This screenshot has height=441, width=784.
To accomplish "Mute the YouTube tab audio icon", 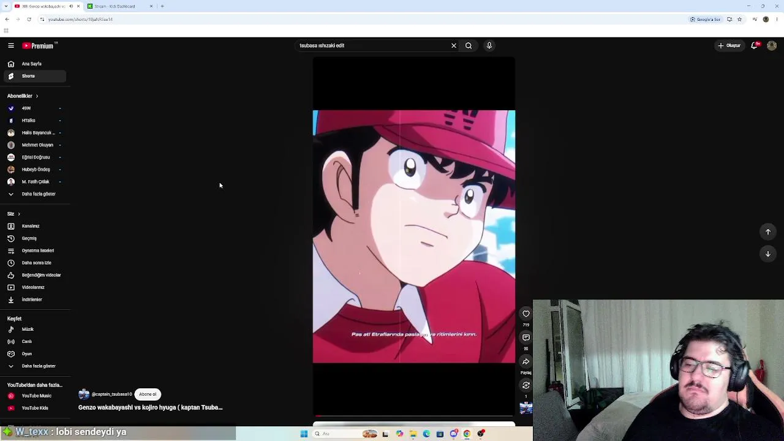I will [x=71, y=6].
